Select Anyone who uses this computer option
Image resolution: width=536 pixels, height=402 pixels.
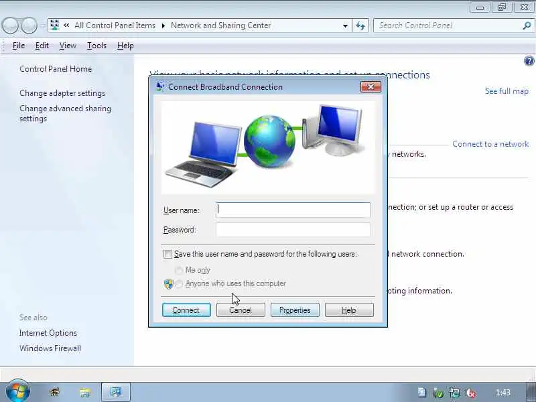pos(178,283)
